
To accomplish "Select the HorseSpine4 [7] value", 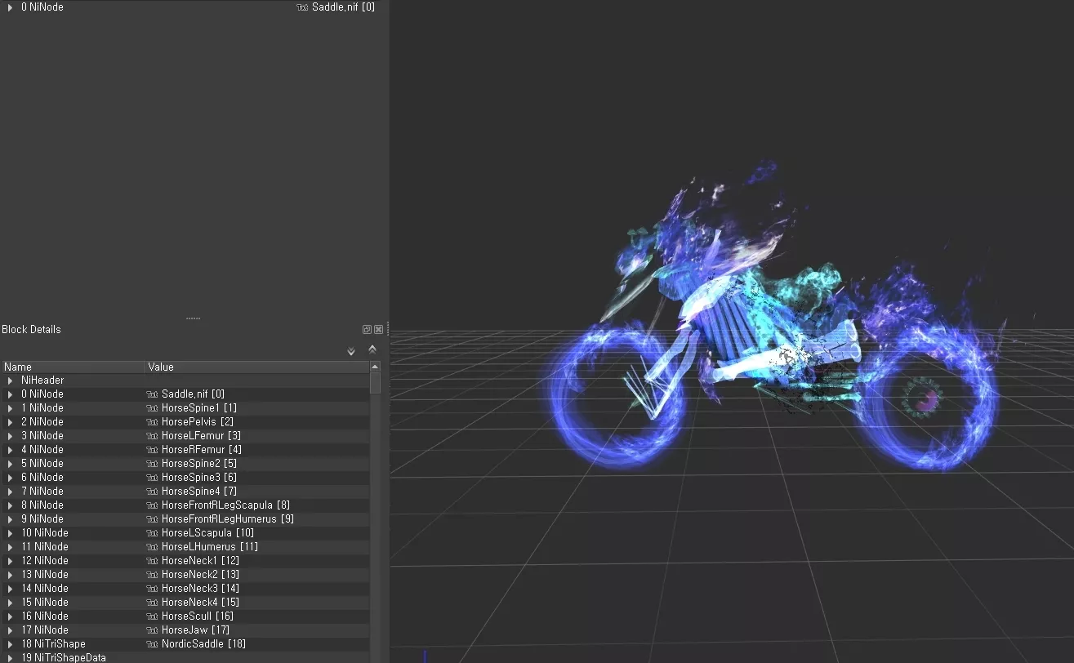I will point(199,492).
